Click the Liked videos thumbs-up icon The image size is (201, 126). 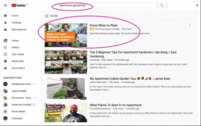[x=5, y=68]
